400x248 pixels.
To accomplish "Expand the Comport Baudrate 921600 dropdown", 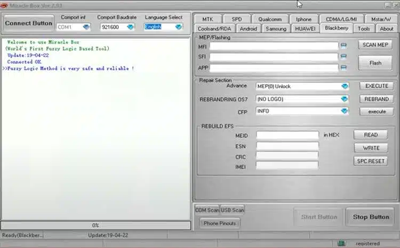I will point(131,27).
